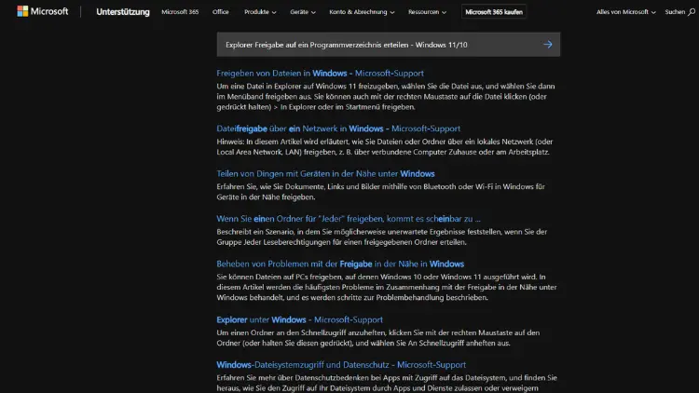This screenshot has width=699, height=393.
Task: Click text starting 'Um einen Ordner an den Schnellzugriff'
Action: click(x=378, y=338)
